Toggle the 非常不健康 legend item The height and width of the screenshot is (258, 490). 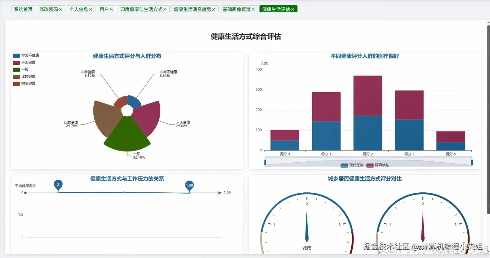click(26, 55)
